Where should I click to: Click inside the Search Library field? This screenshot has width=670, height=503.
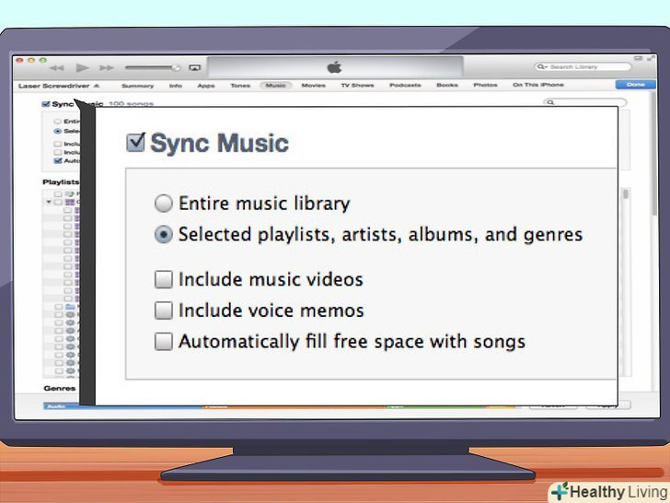[583, 66]
